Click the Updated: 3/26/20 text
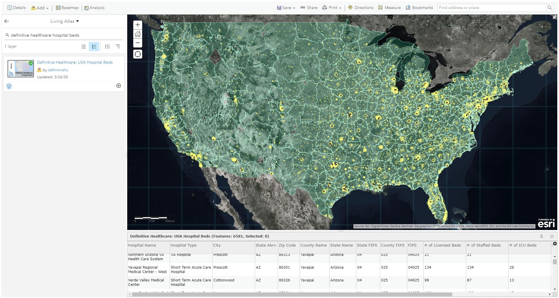Screen dimensions: 559x298 click(x=52, y=77)
